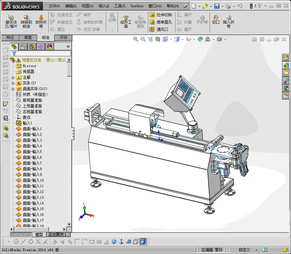Click the Save icon in the title bar
Viewport: 291px width, 254px height.
(x=217, y=6)
